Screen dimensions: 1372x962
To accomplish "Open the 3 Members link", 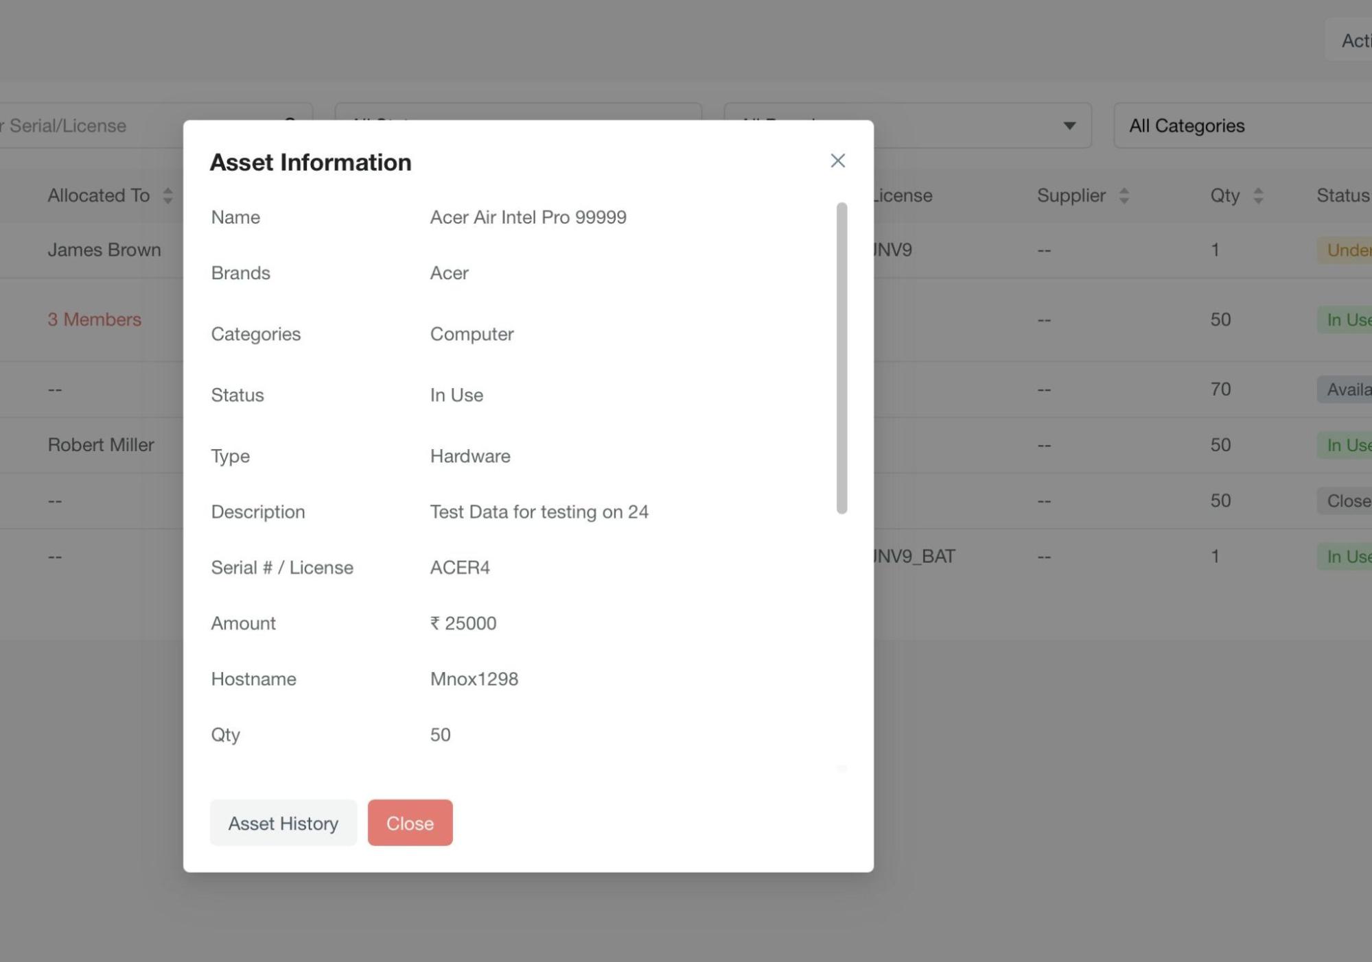I will coord(94,320).
